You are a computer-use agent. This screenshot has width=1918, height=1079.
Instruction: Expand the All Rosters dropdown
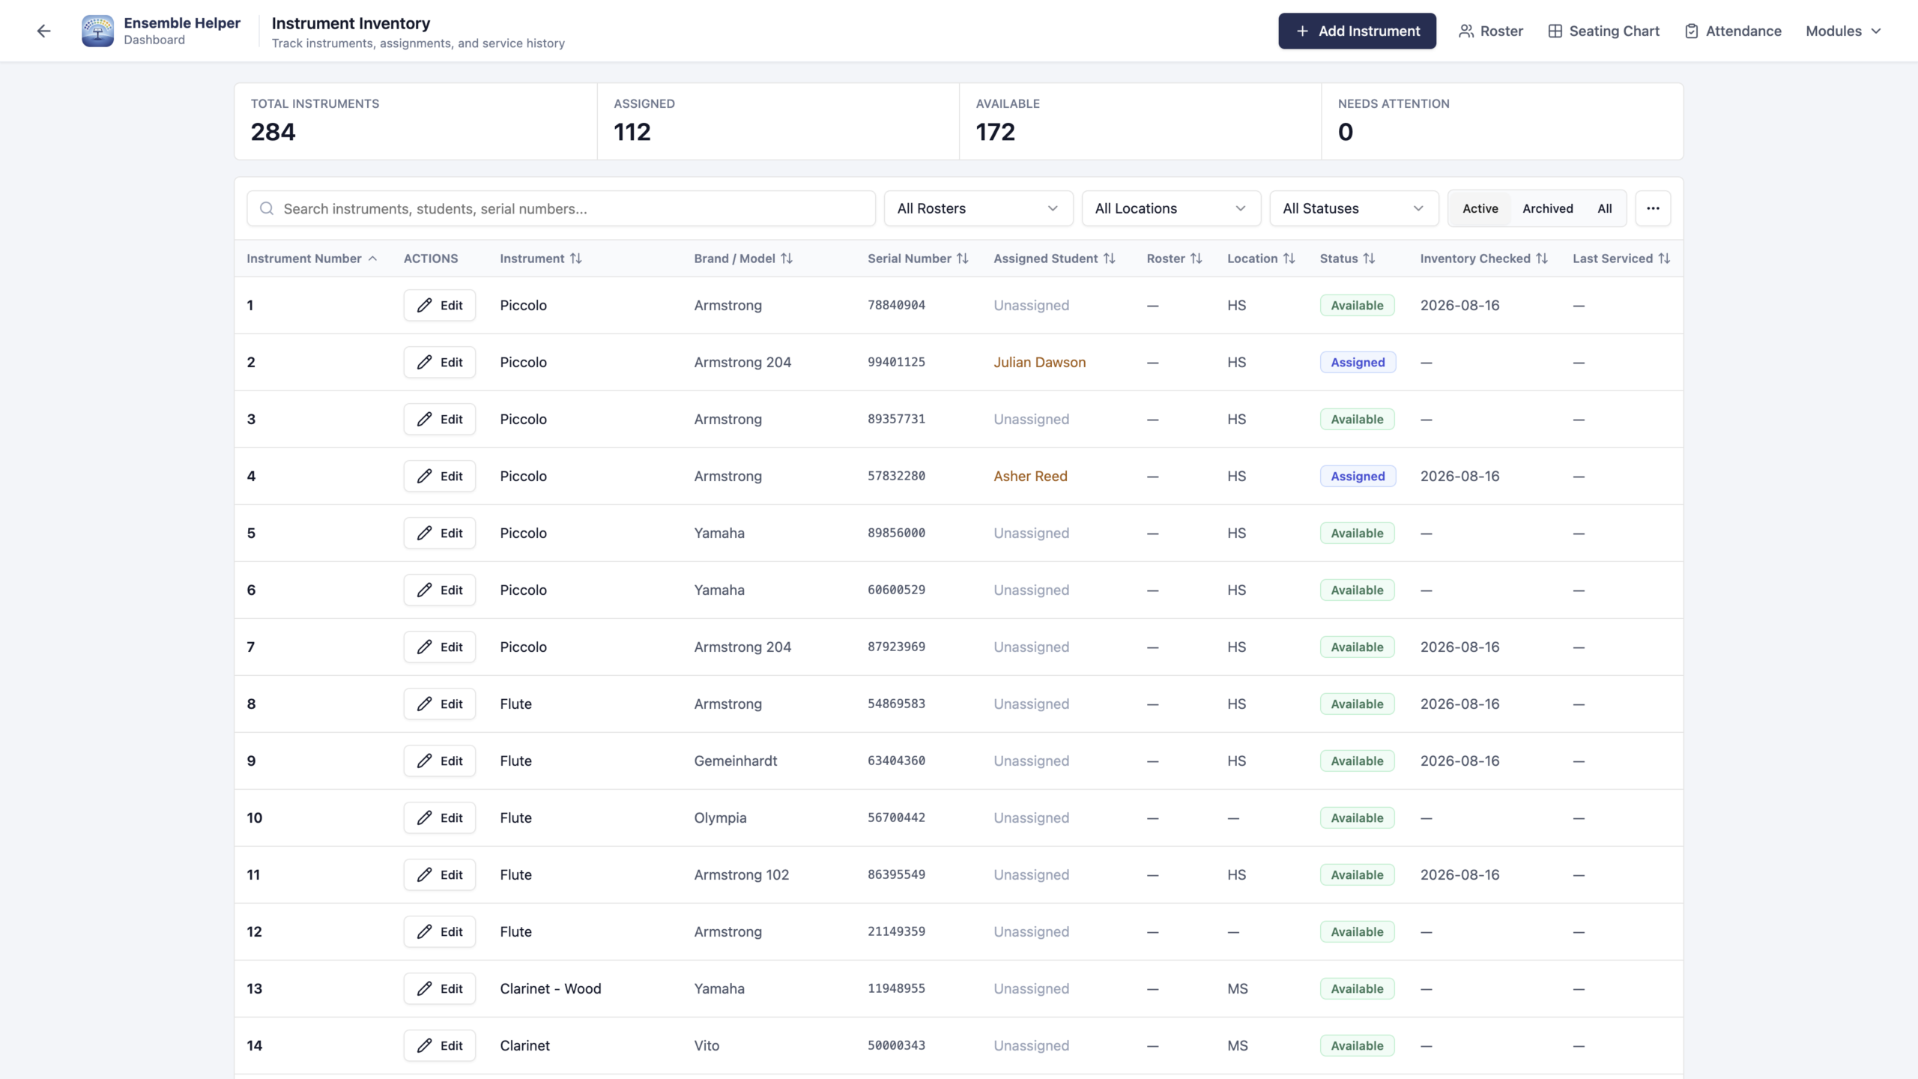coord(978,208)
